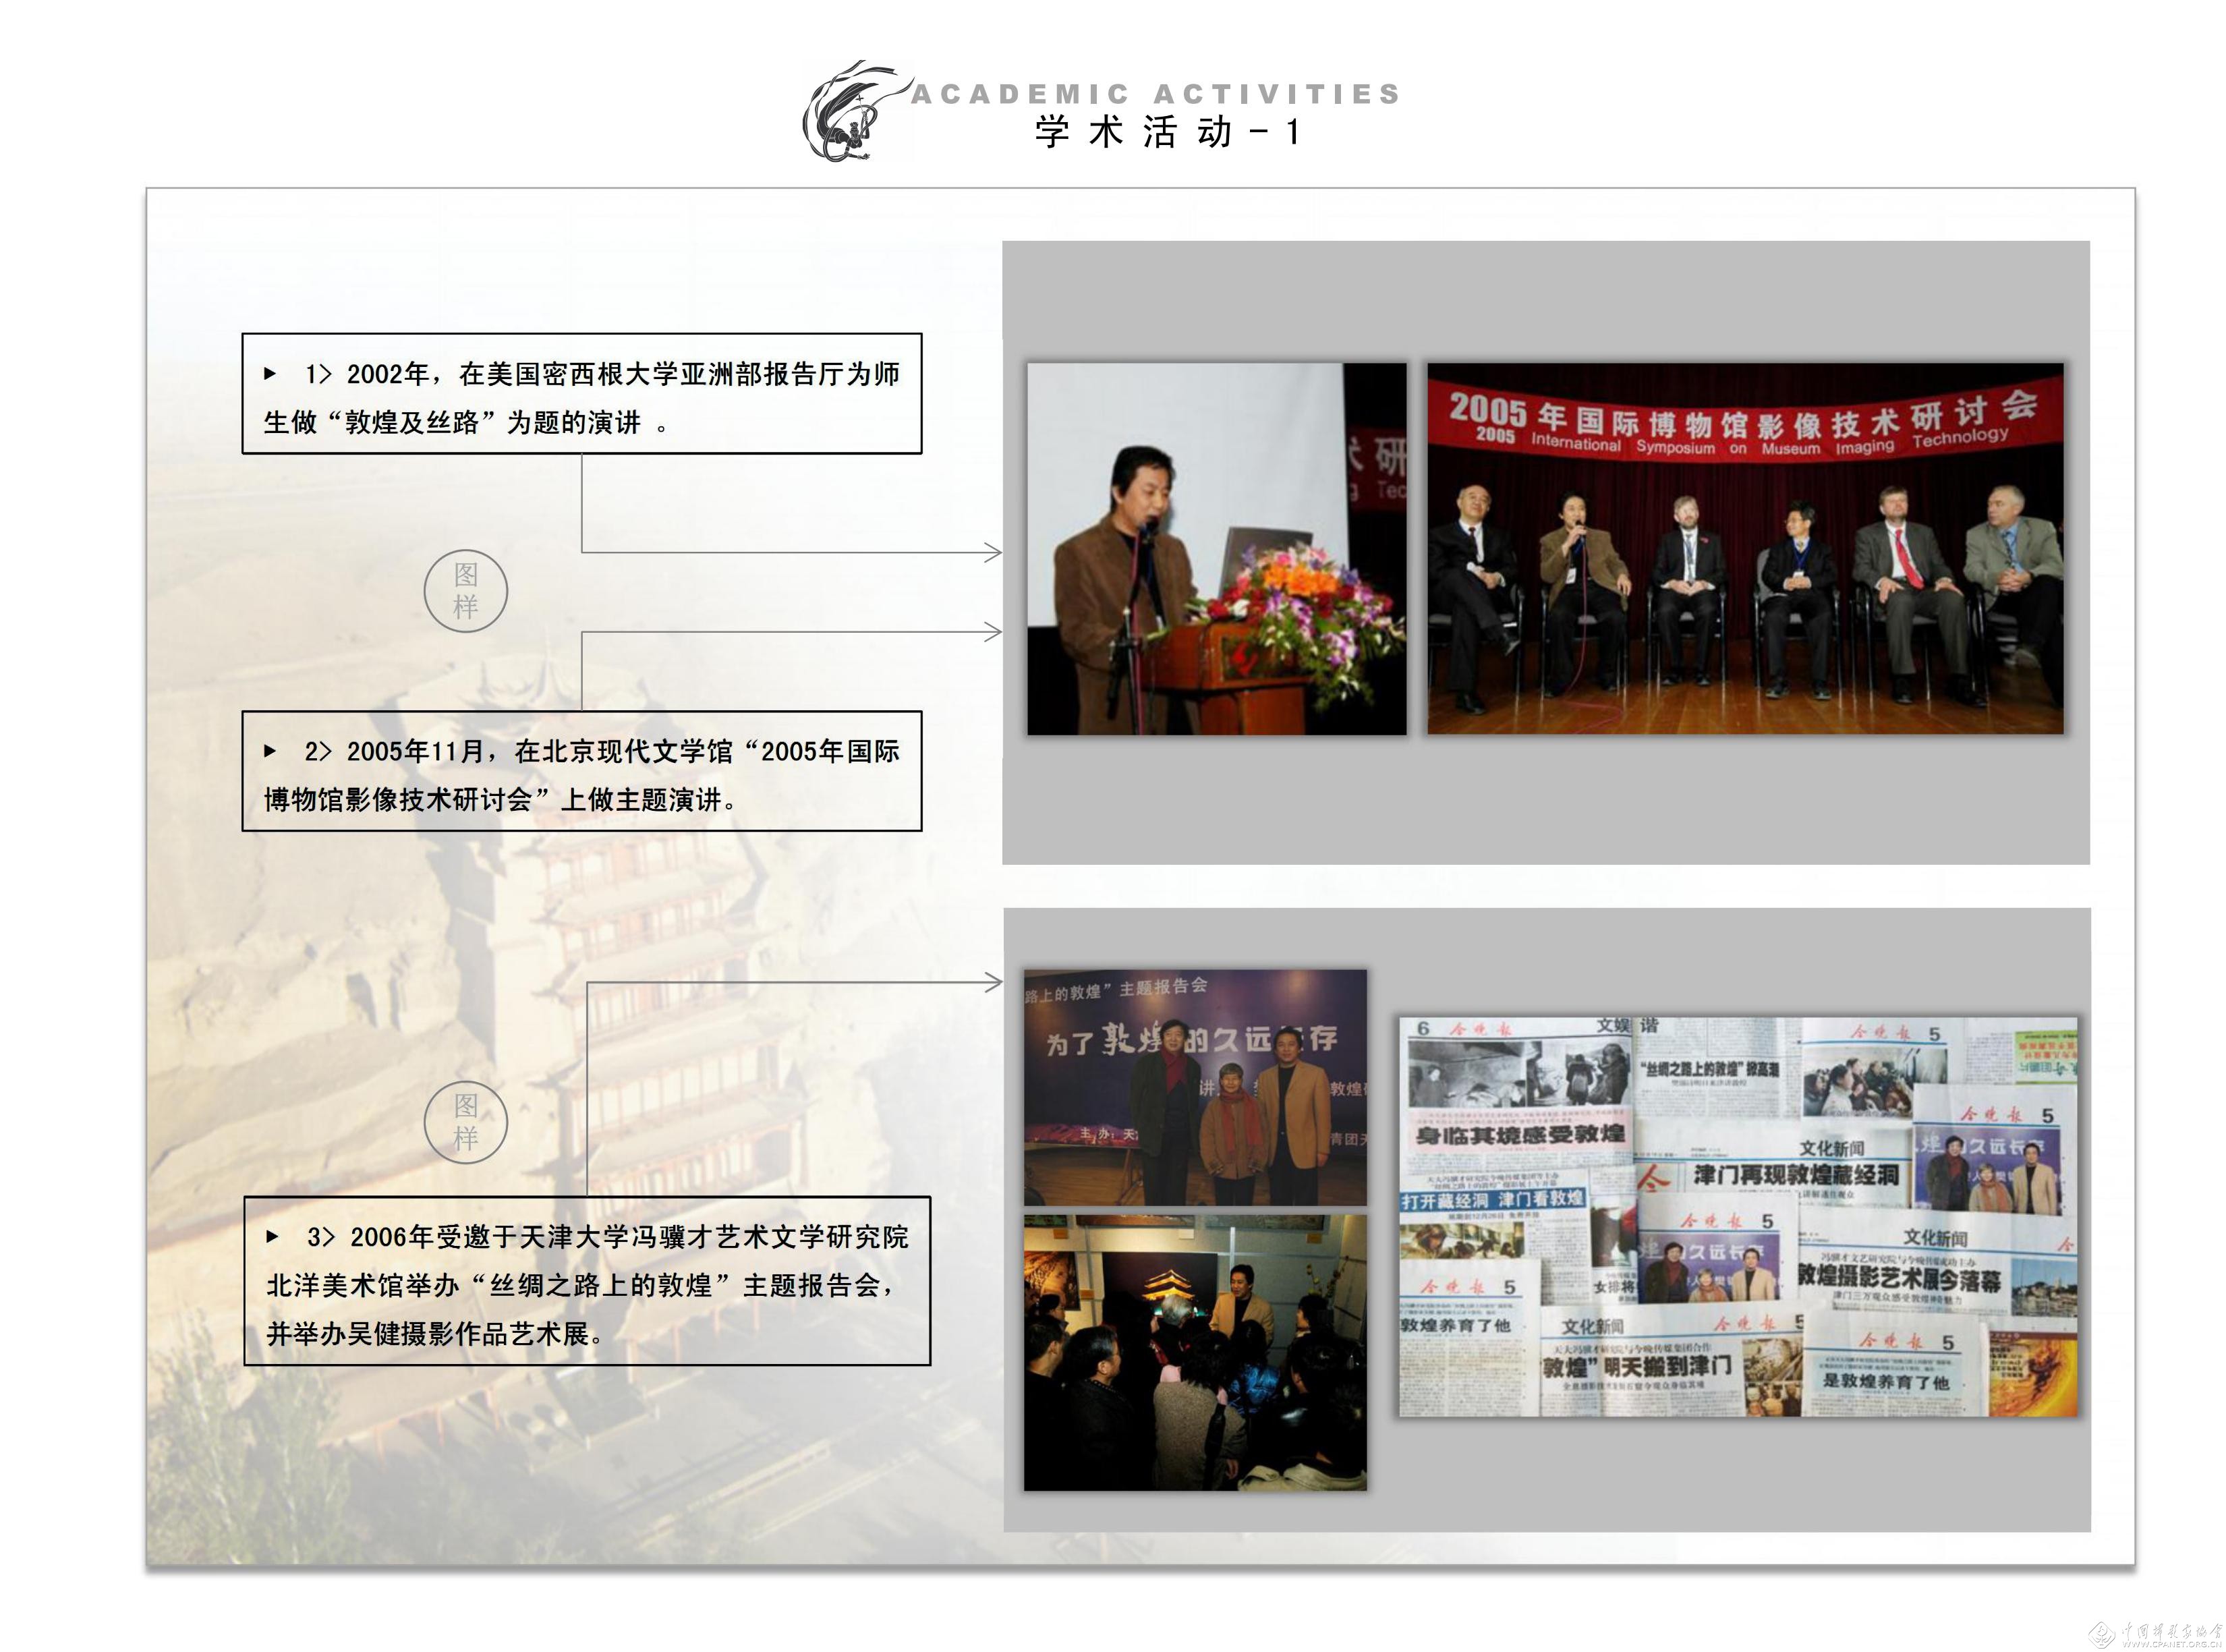Viewport: 2226px width, 1652px height.
Task: Click the '津门再现敦煌藏经洞' newspaper headline
Action: (x=1796, y=1175)
